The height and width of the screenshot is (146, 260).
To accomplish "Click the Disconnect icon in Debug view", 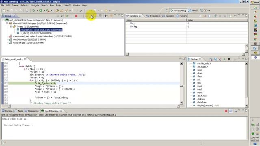I will pyautogui.click(x=80, y=16).
